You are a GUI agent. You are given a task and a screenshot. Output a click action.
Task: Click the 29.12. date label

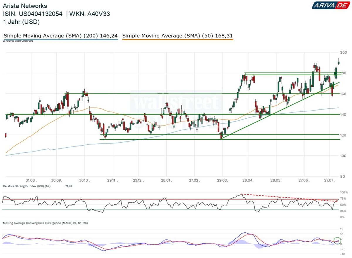pos(138,180)
